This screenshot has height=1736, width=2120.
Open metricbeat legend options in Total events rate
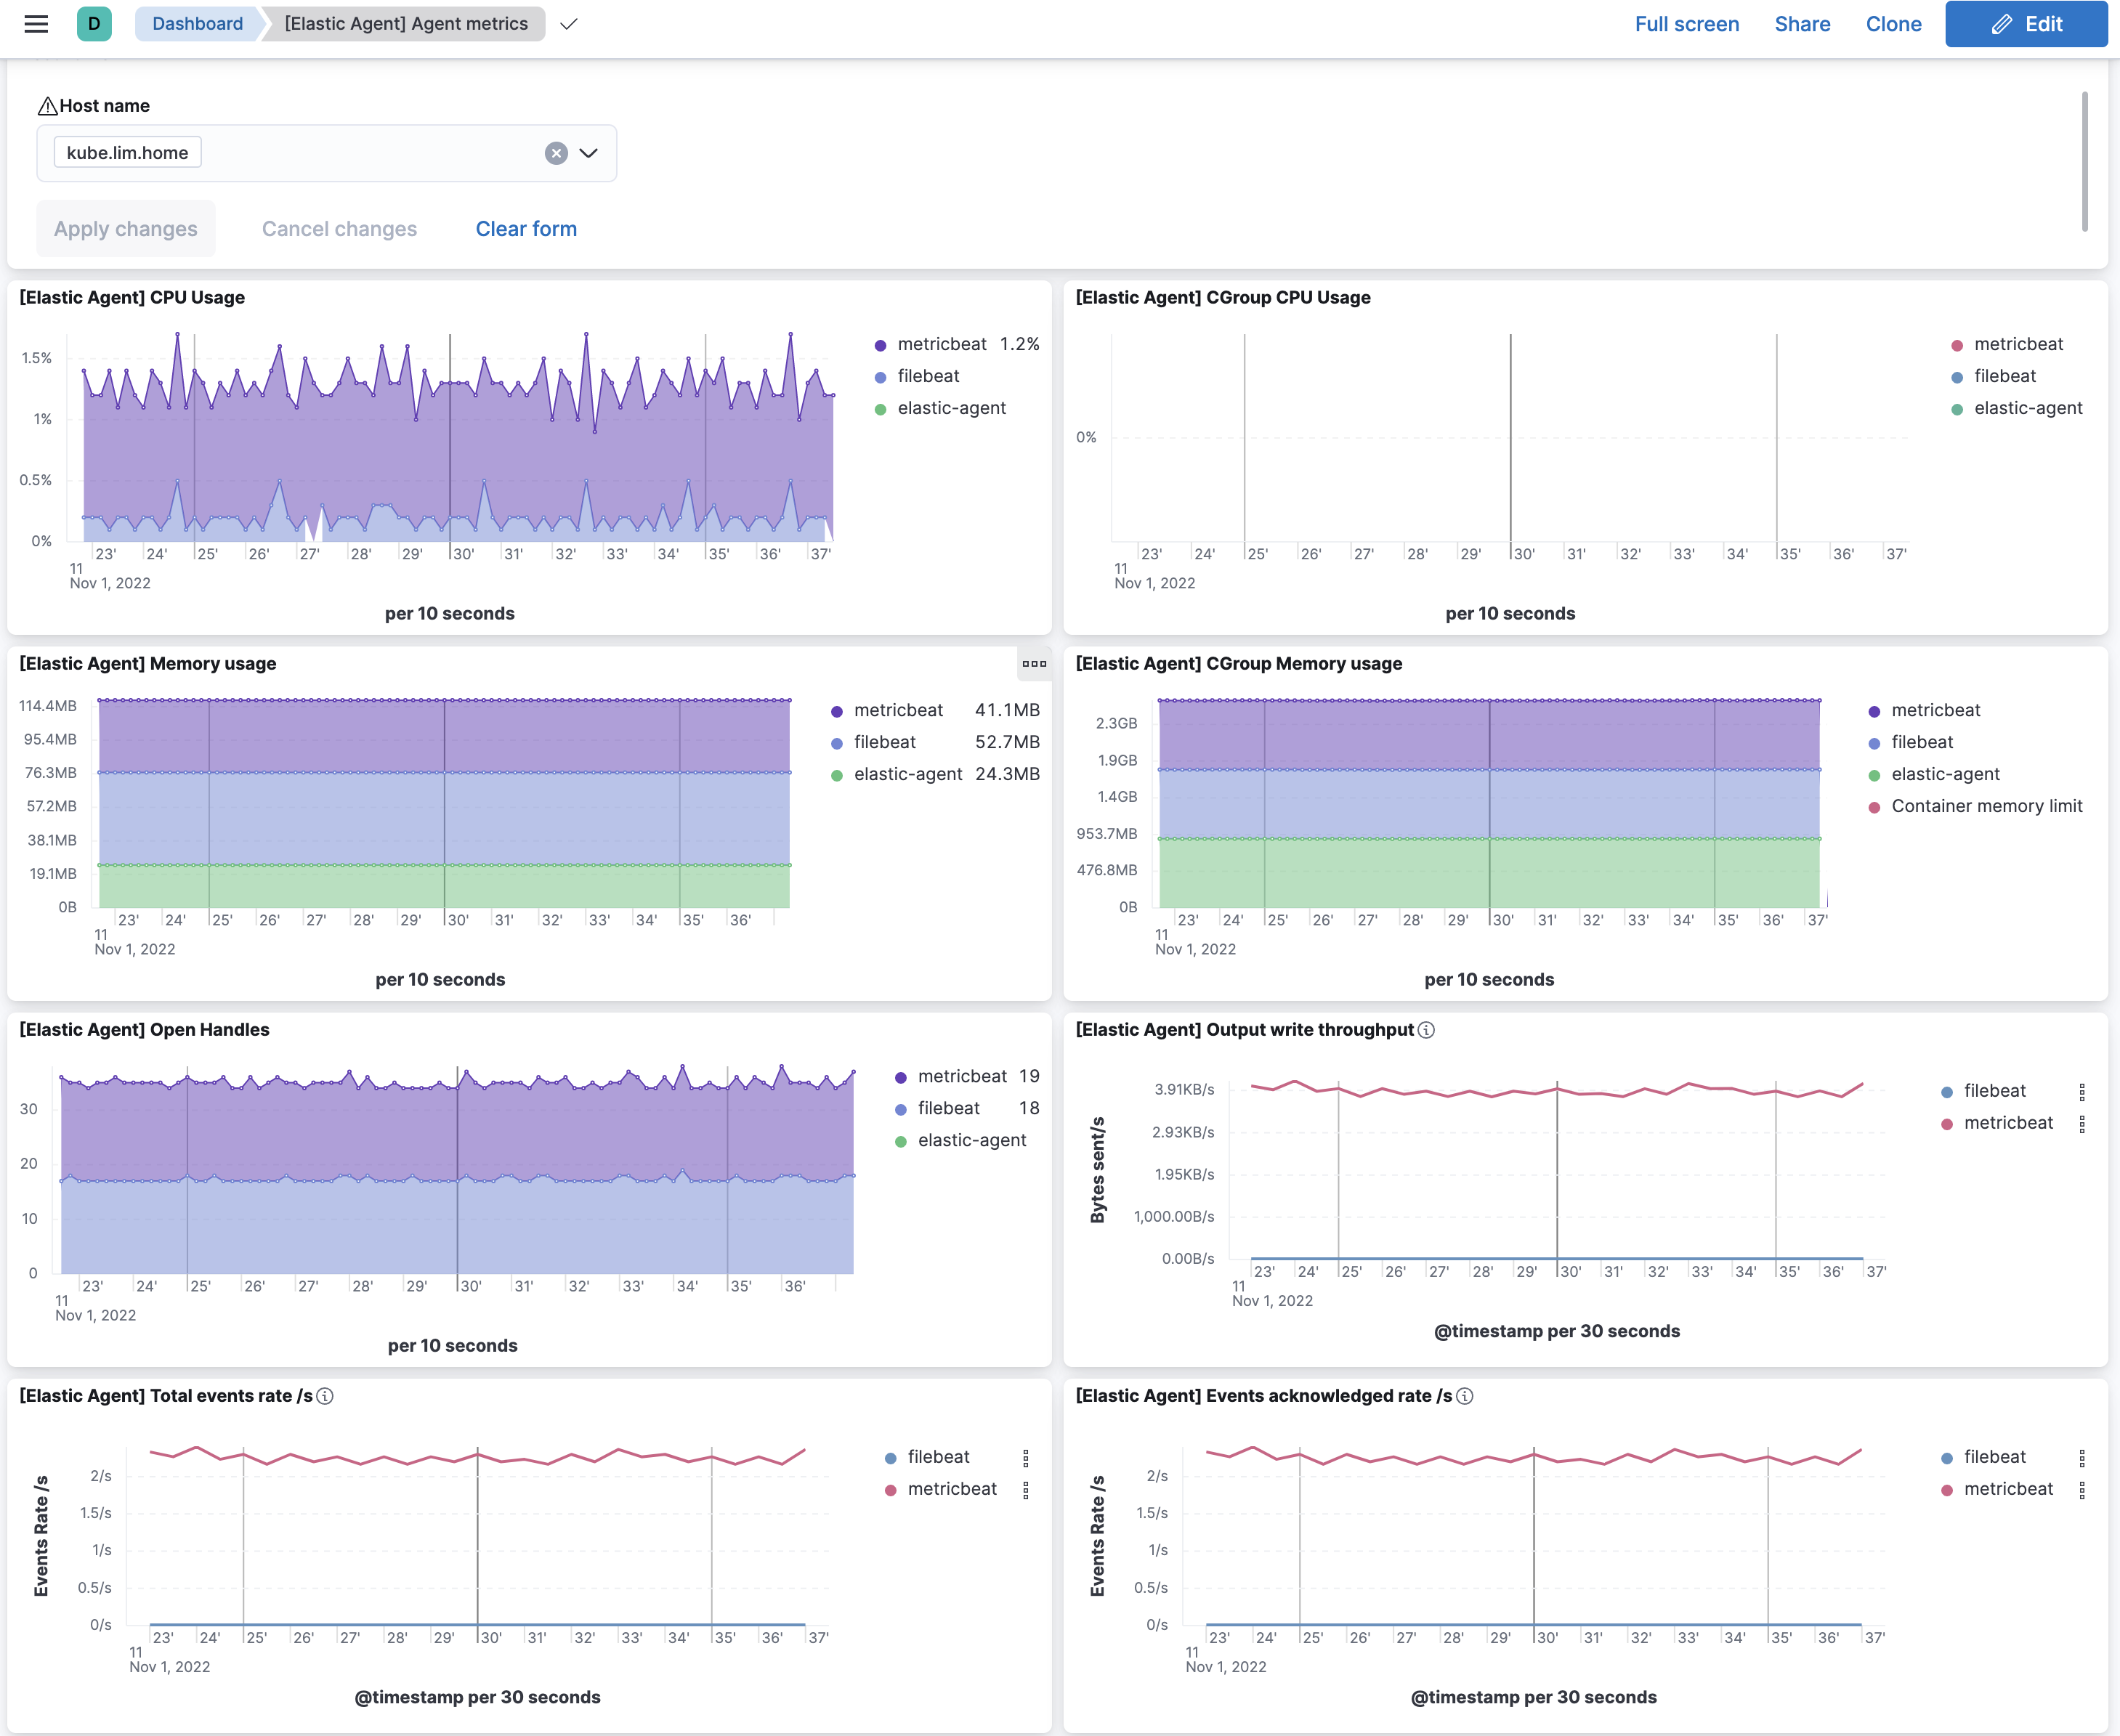(x=1026, y=1490)
